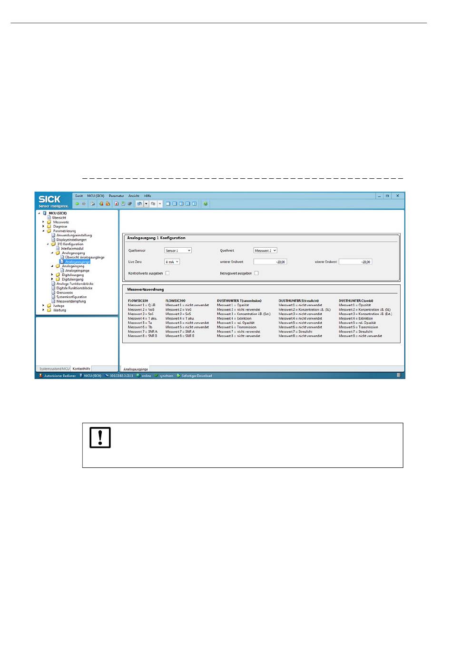Click the FLOWSIC100 column heading
The height and width of the screenshot is (660, 452).
[138, 301]
